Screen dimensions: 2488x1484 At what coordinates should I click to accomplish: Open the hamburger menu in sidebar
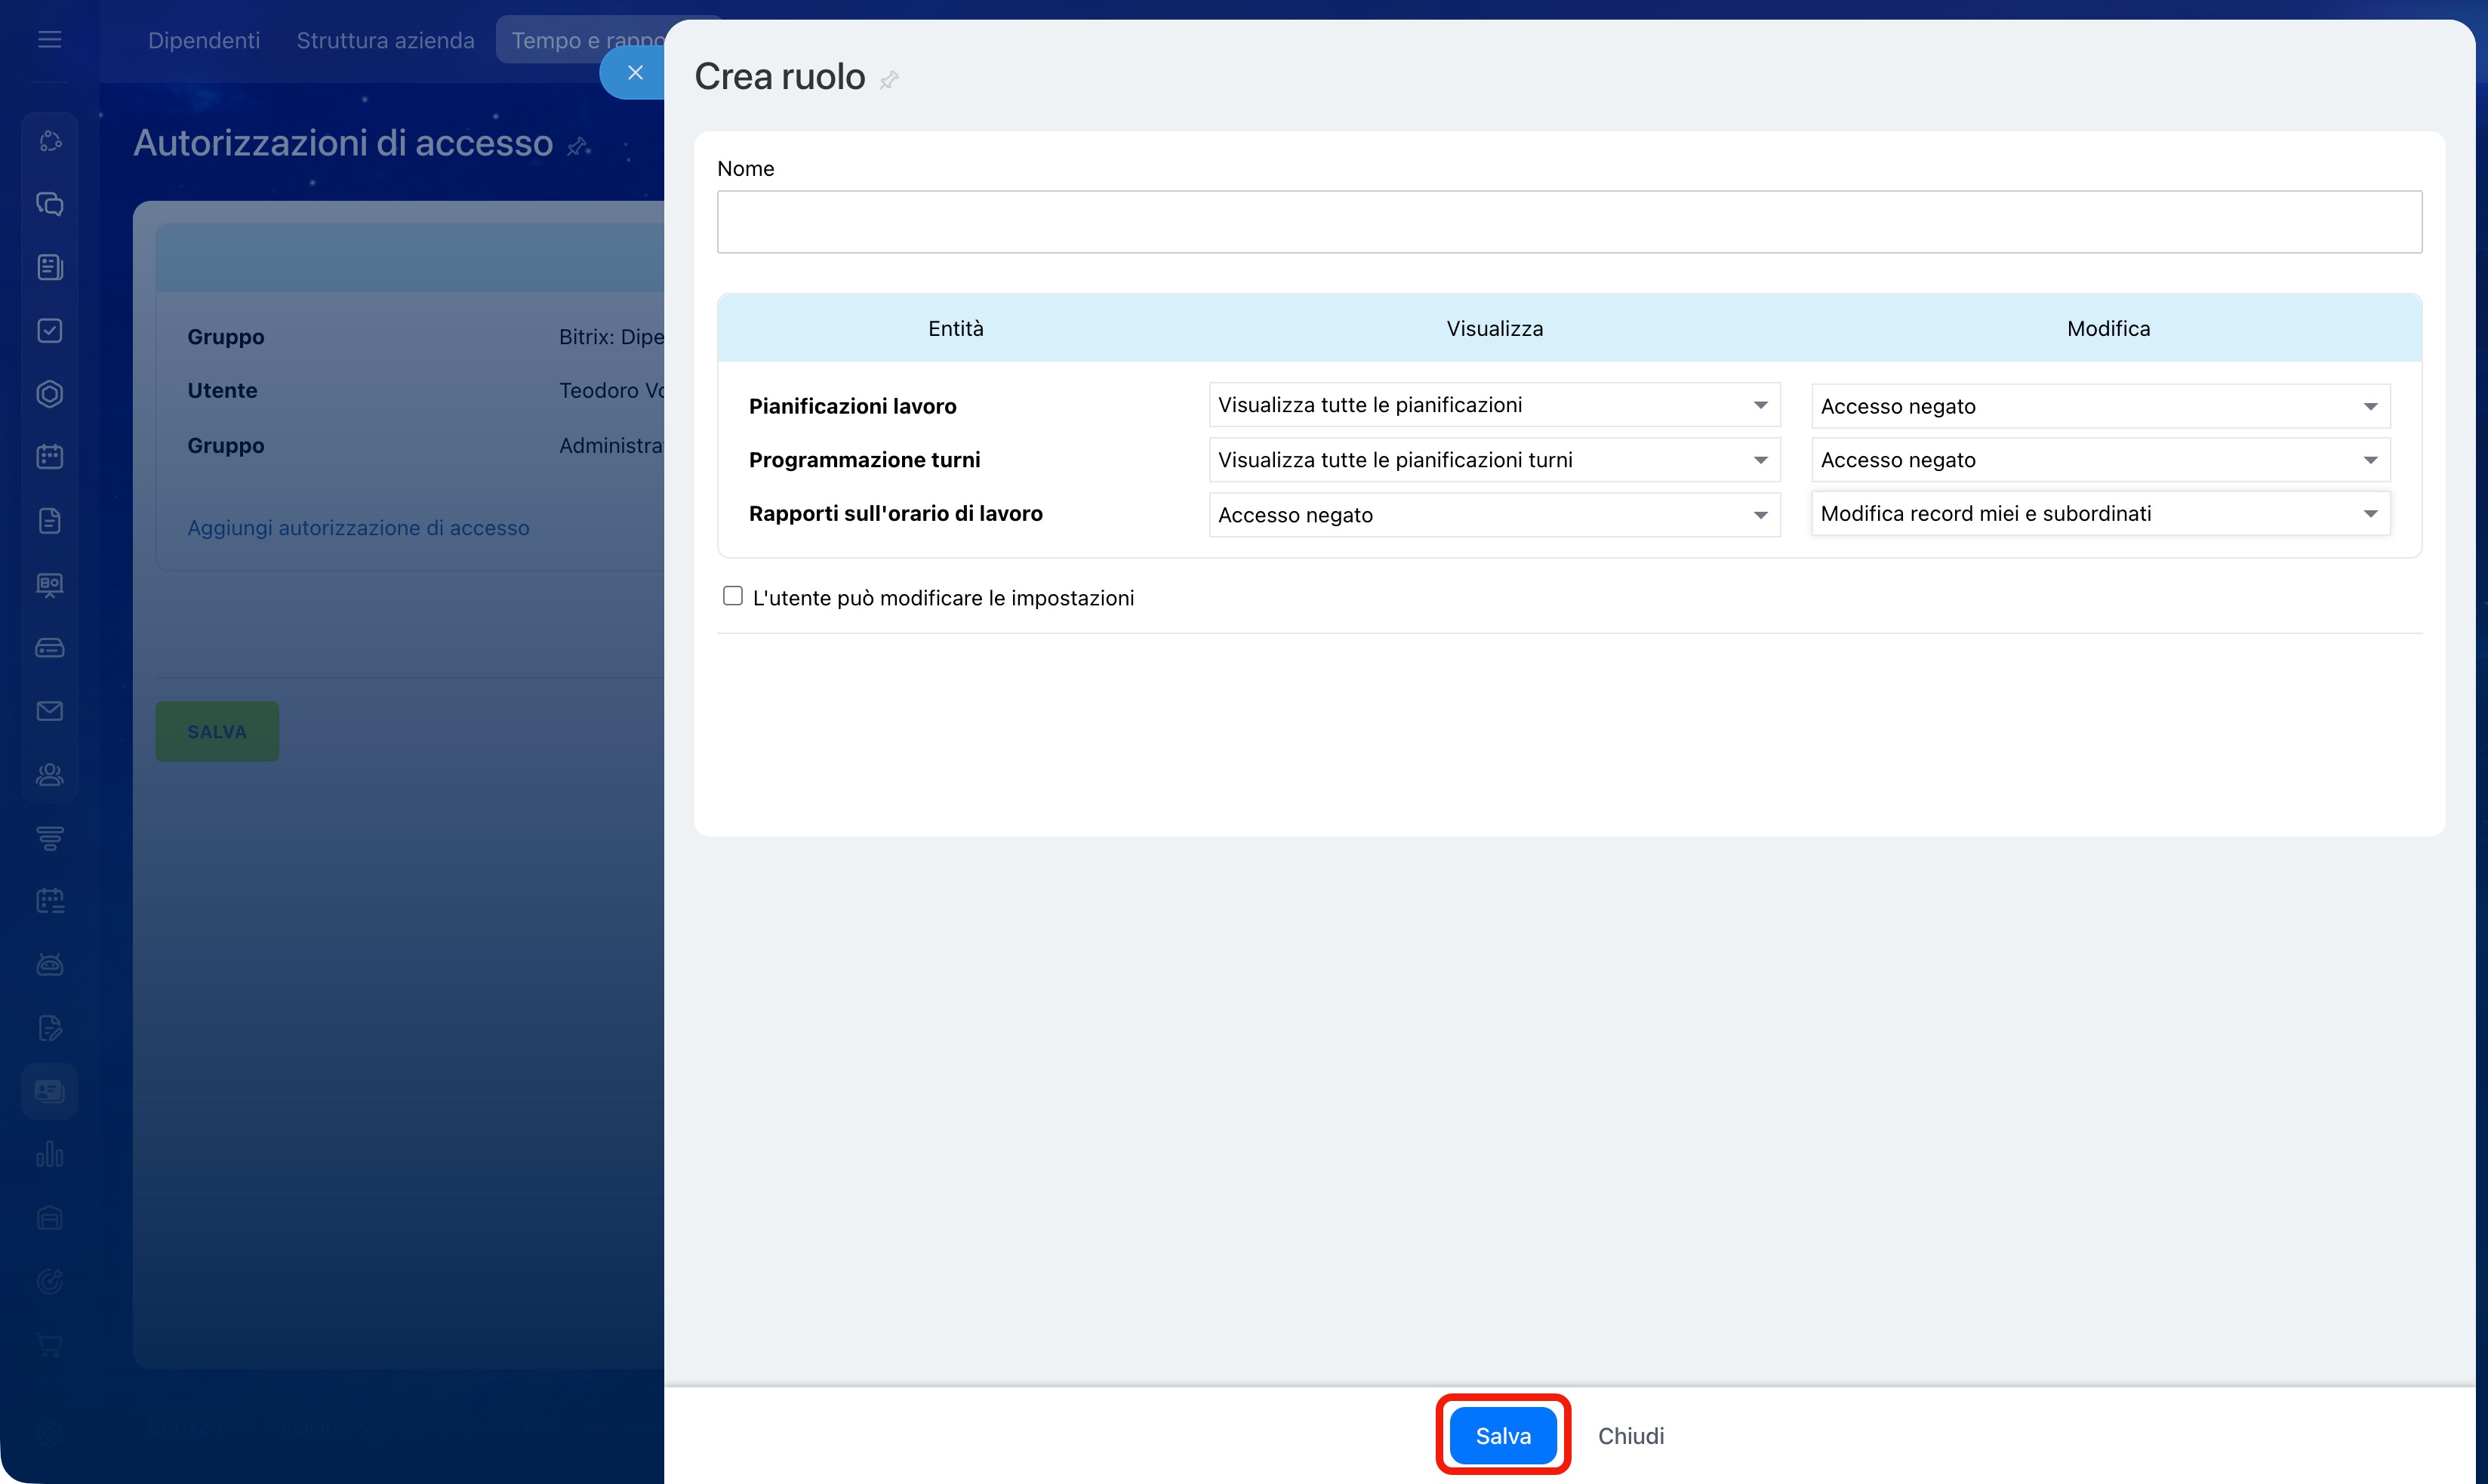pos(50,39)
